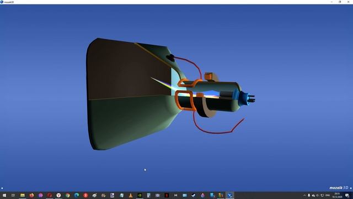This screenshot has width=353, height=199.
Task: Open NVIDIA app on the taskbar
Action: click(x=140, y=195)
